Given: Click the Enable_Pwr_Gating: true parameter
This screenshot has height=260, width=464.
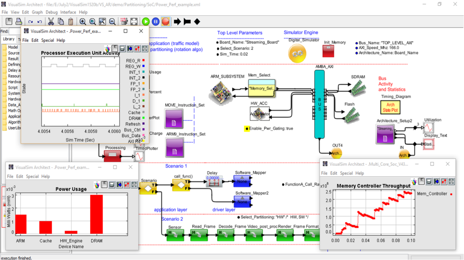Looking at the screenshot, I should 271,128.
